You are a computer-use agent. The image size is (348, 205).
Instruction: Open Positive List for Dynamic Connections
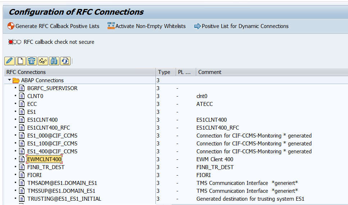241,26
